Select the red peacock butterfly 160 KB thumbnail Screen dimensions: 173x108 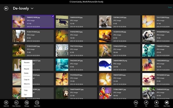coord(105,93)
